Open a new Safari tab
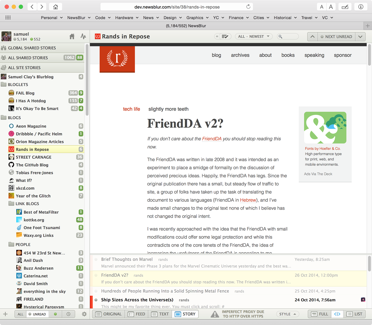Image resolution: width=372 pixels, height=325 pixels. pyautogui.click(x=368, y=26)
